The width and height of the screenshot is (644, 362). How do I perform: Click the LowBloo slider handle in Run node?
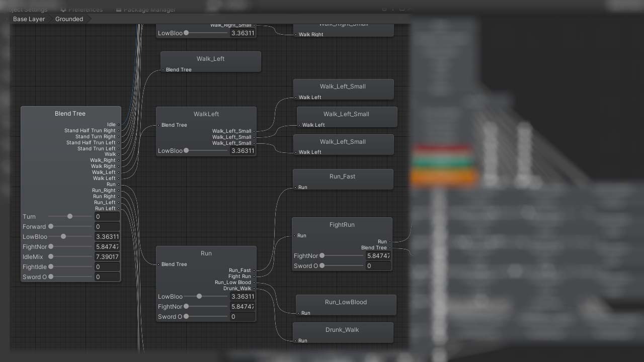click(199, 296)
